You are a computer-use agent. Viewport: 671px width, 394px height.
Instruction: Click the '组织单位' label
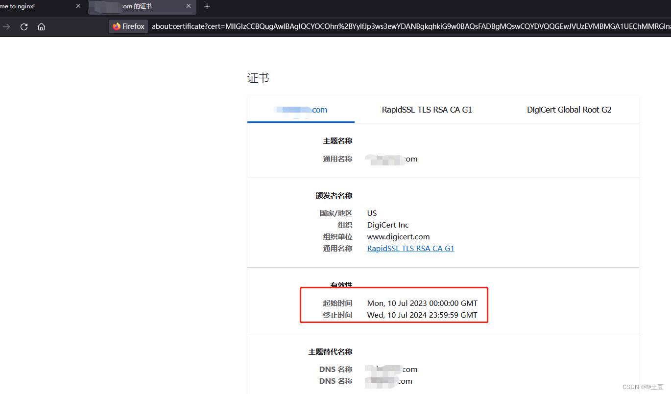click(337, 237)
